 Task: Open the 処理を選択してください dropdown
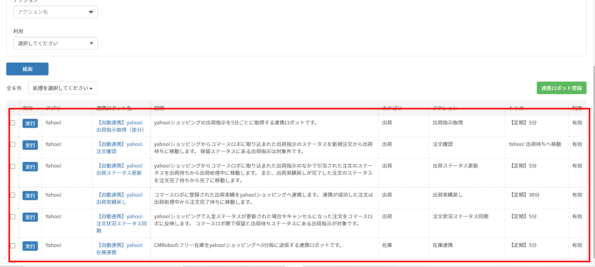pos(63,88)
